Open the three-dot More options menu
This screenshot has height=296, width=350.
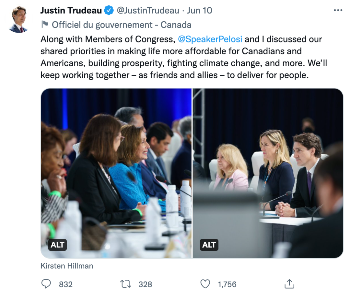(x=338, y=10)
